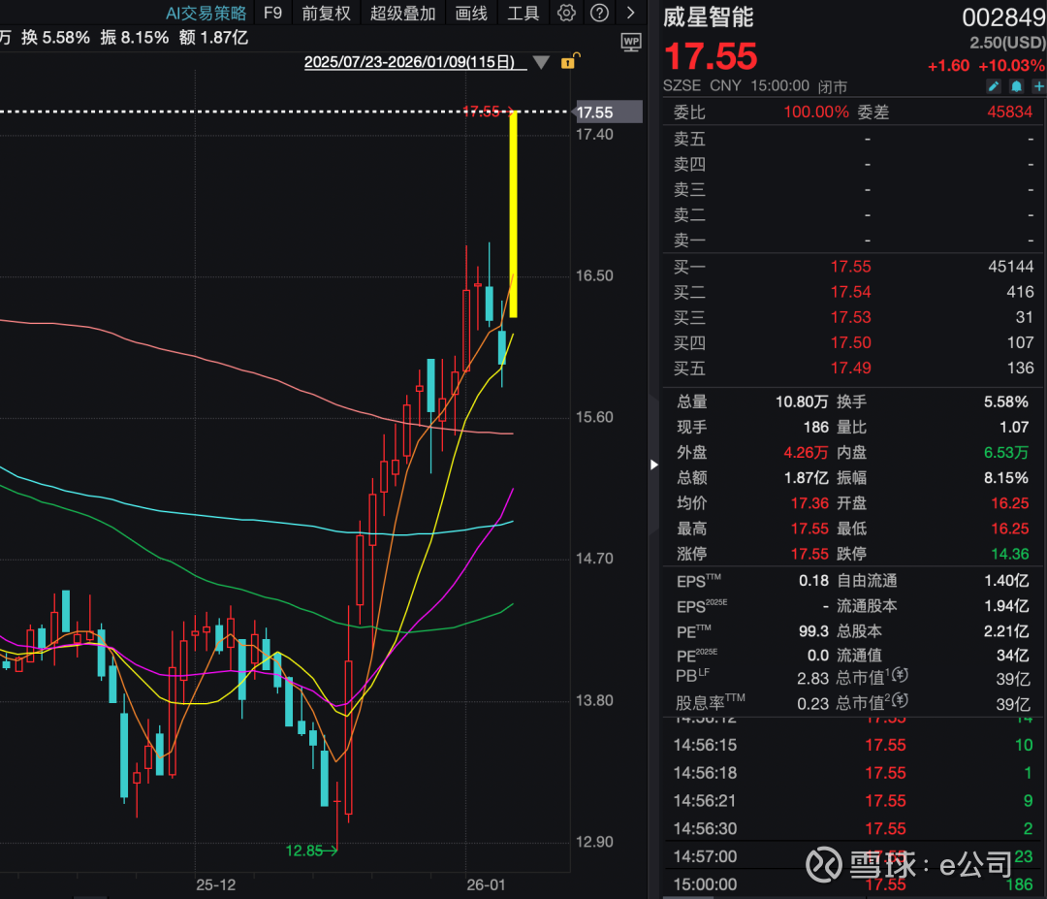Click the 买一 bid volume 45144

pos(1011,267)
